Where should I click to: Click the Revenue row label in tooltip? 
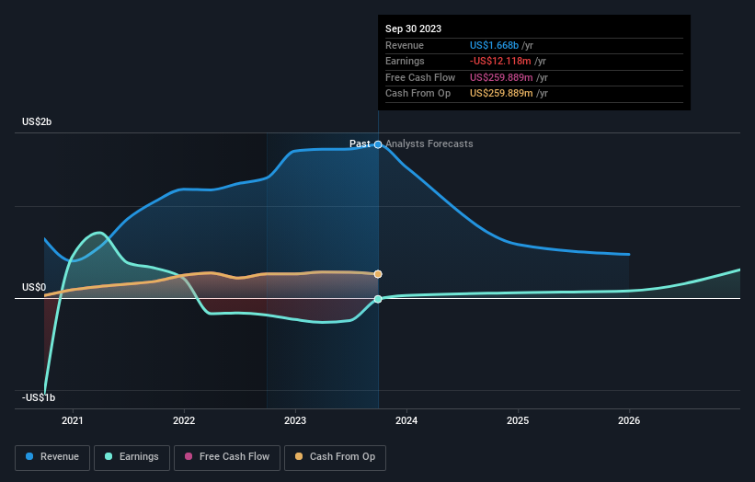pos(405,45)
